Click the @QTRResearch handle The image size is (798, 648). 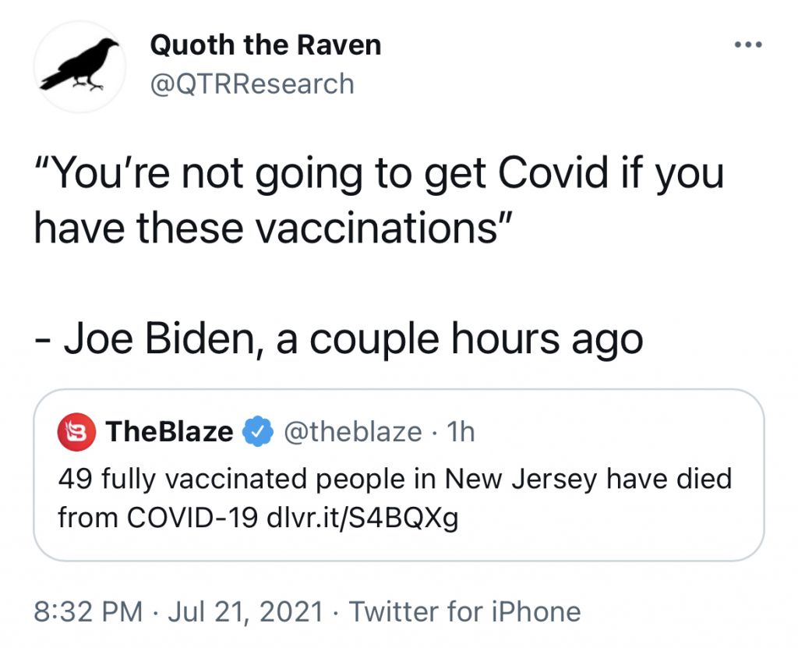(252, 83)
